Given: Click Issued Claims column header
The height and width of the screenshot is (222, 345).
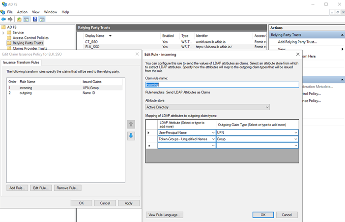Looking at the screenshot, I should click(92, 82).
